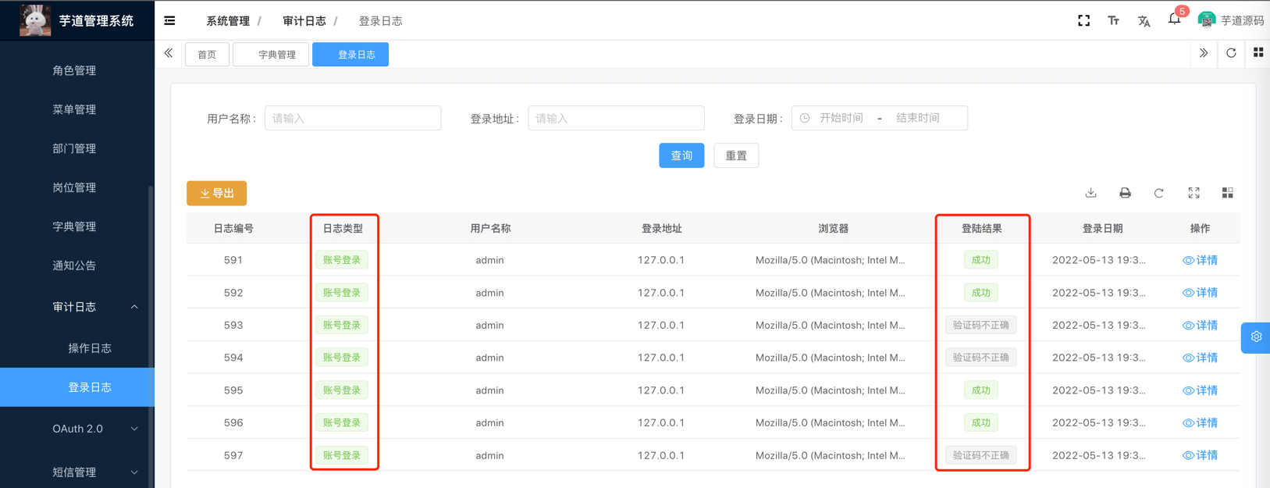Open the column display grid icon above table
This screenshot has width=1270, height=488.
(x=1227, y=193)
